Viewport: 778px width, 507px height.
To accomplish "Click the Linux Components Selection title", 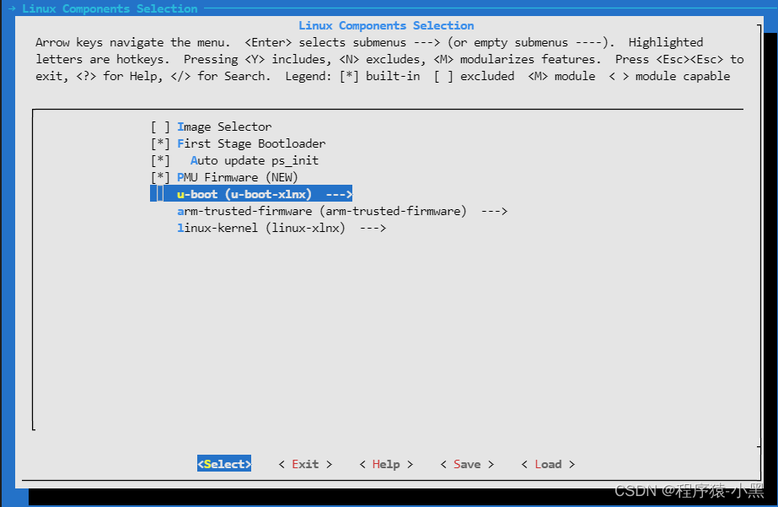I will point(386,26).
